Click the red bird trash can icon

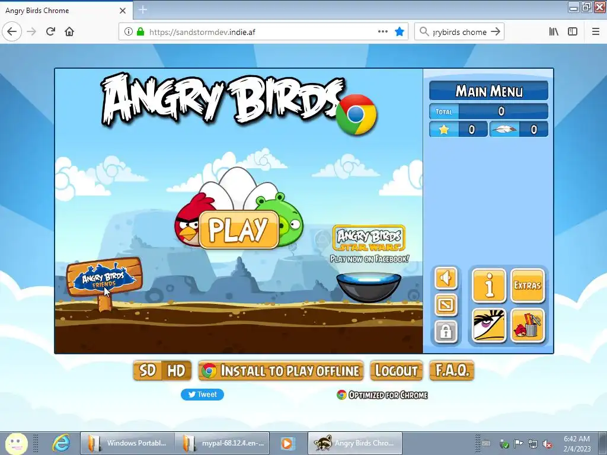pos(527,326)
